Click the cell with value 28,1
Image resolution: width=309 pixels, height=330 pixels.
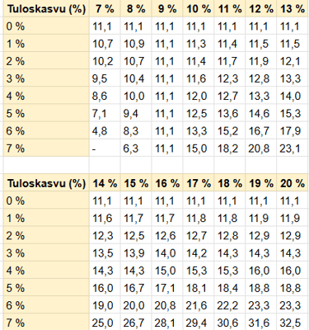[167, 323]
